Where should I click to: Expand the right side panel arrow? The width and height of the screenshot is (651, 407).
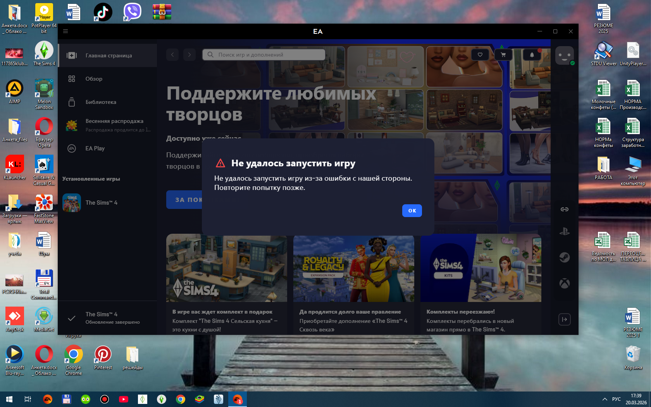(564, 319)
